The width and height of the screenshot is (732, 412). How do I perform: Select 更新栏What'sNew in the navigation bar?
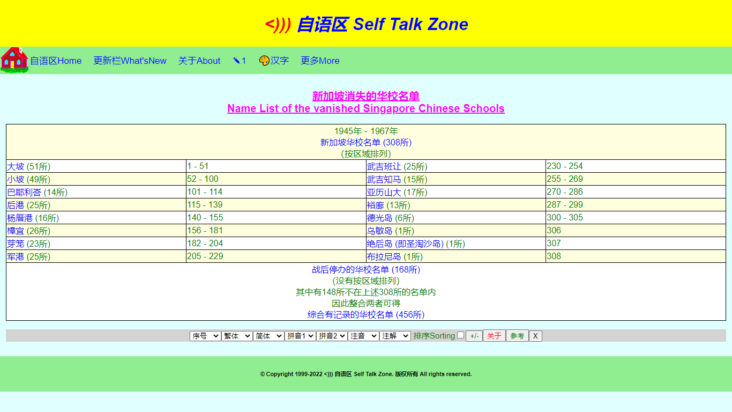point(130,61)
